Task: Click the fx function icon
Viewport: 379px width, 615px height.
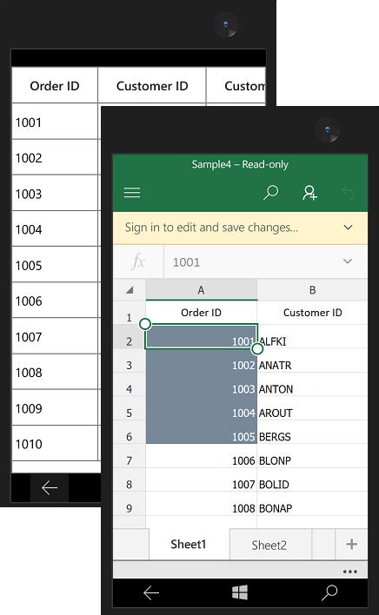Action: [138, 261]
